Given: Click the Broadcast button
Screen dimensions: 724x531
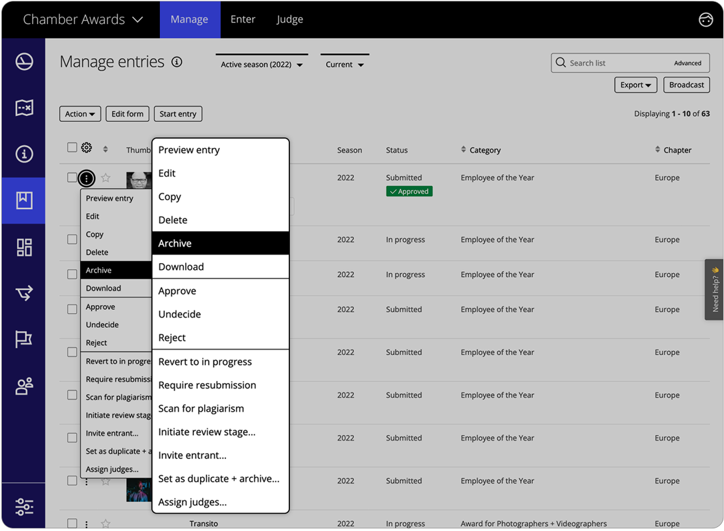Looking at the screenshot, I should [x=687, y=85].
